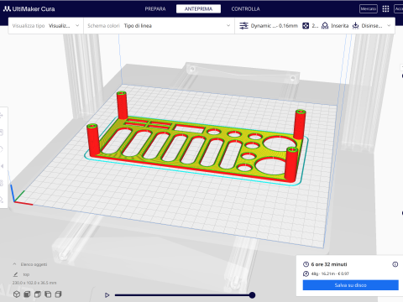Viewport: 403px width, 302px height.
Task: Click 'Salva su disco' button
Action: pos(351,285)
